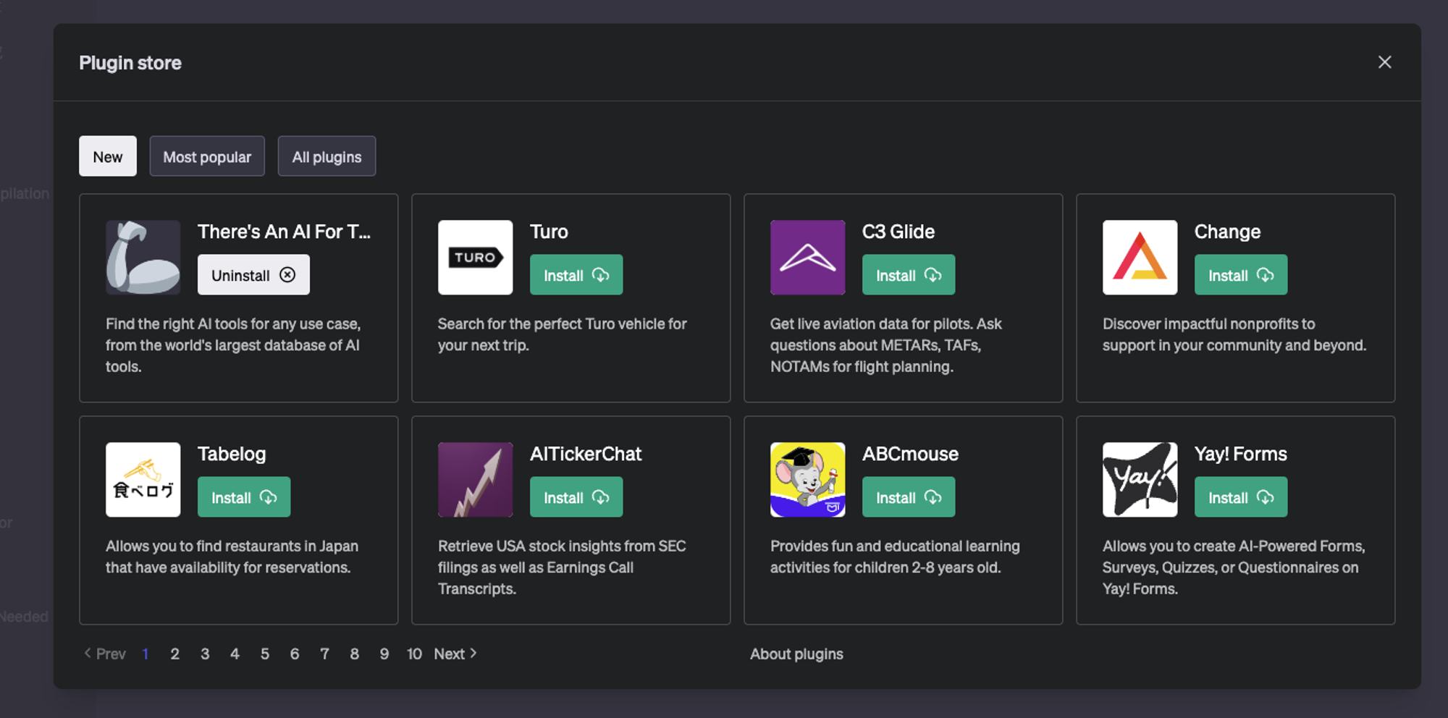Click the AITickerChat stock arrow logo
This screenshot has height=718, width=1448.
pos(475,479)
